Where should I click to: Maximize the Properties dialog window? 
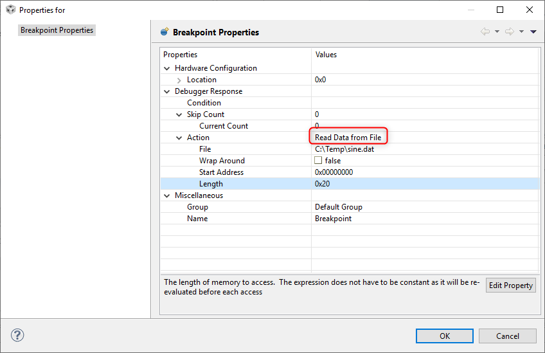click(x=500, y=10)
